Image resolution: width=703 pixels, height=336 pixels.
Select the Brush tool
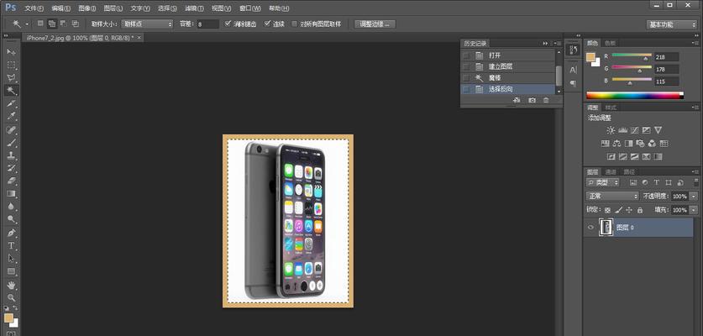(11, 143)
